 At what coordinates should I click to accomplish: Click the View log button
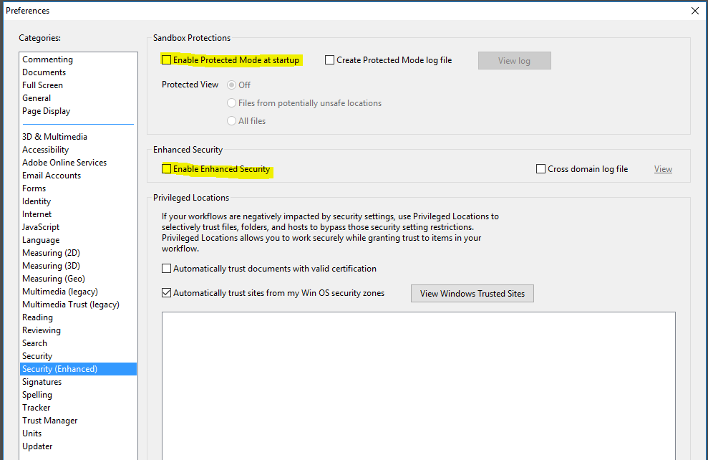point(514,61)
